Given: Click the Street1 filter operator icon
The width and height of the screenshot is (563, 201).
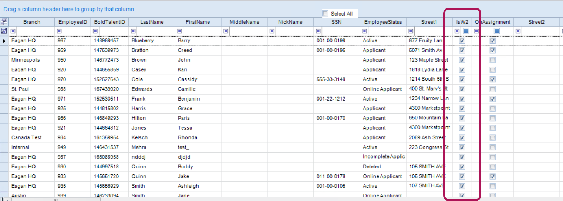Looking at the screenshot, I should pyautogui.click(x=411, y=31).
